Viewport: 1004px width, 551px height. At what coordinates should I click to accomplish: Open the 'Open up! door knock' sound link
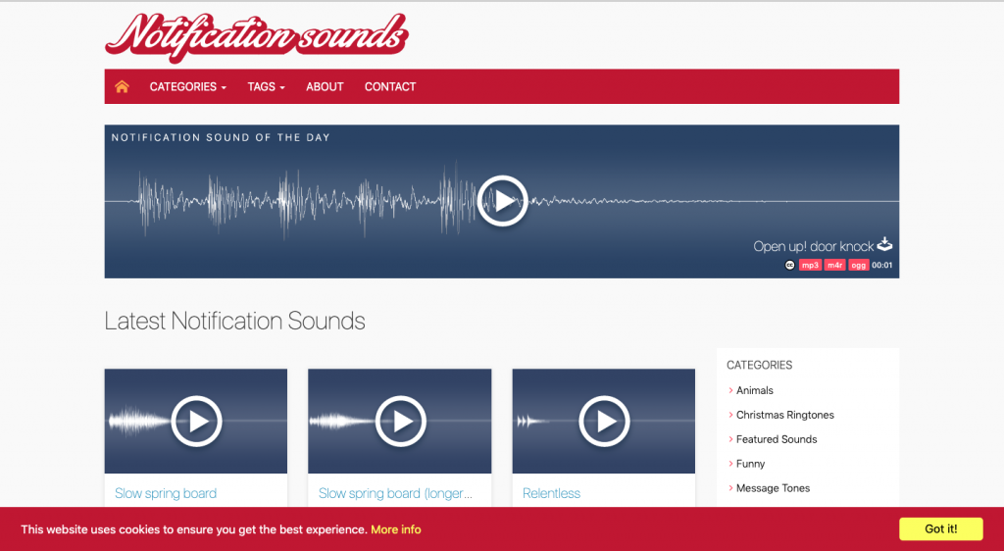tap(813, 246)
